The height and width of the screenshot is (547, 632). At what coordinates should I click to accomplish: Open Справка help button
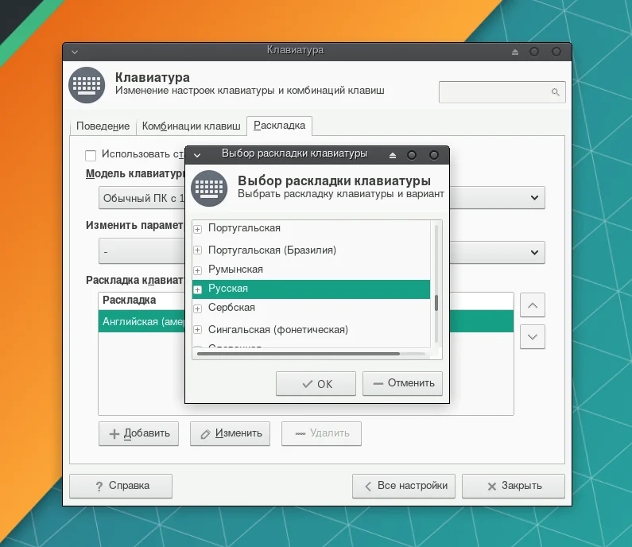click(121, 486)
